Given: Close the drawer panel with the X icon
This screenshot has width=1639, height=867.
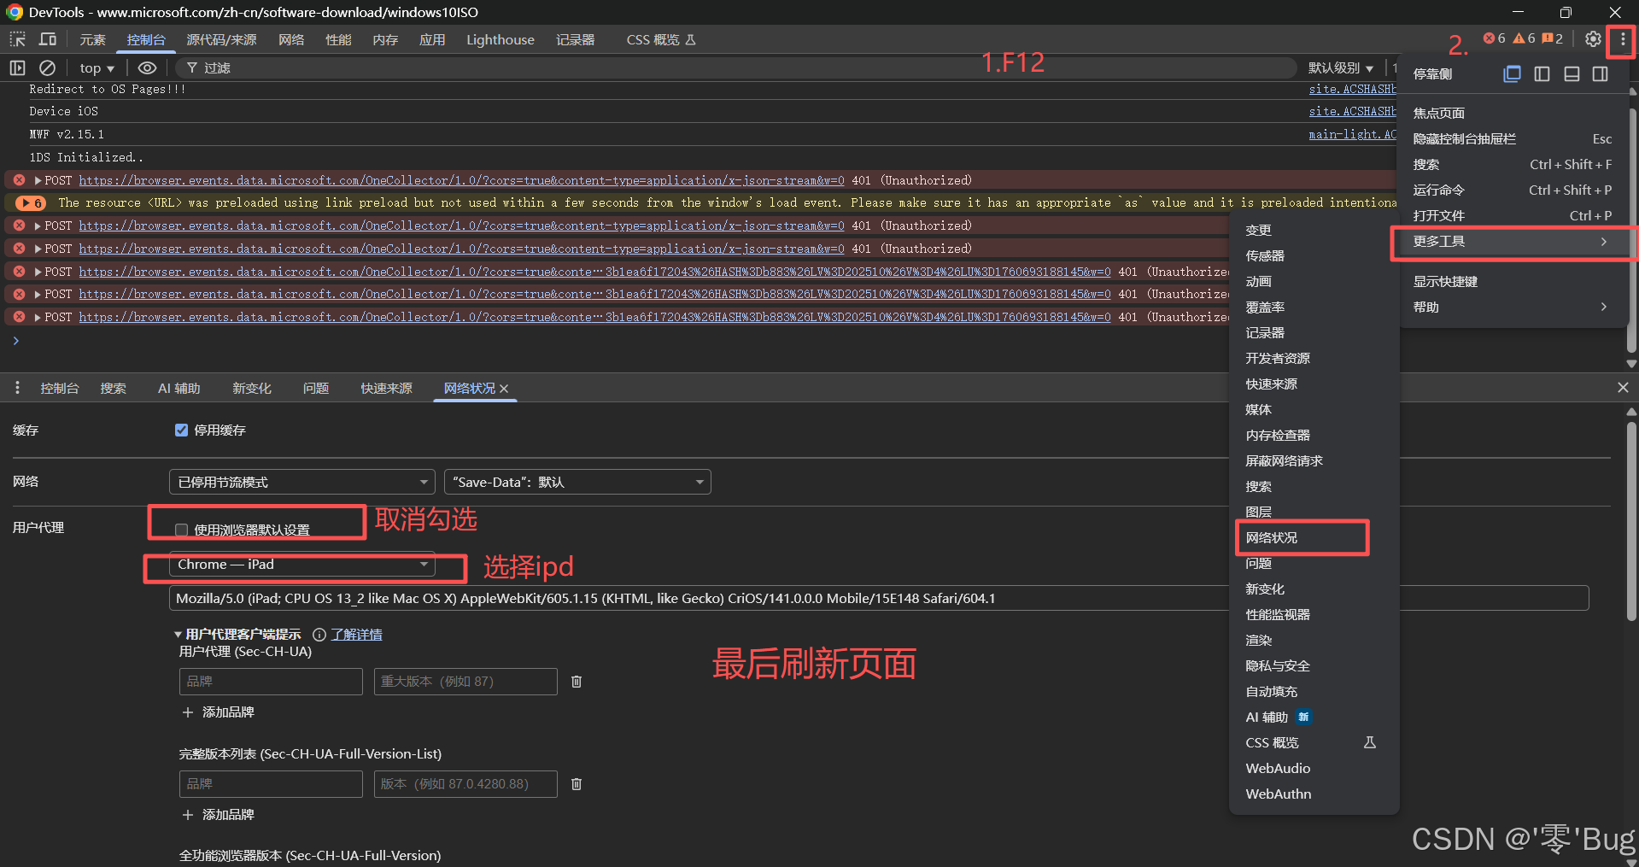Looking at the screenshot, I should [x=1623, y=388].
